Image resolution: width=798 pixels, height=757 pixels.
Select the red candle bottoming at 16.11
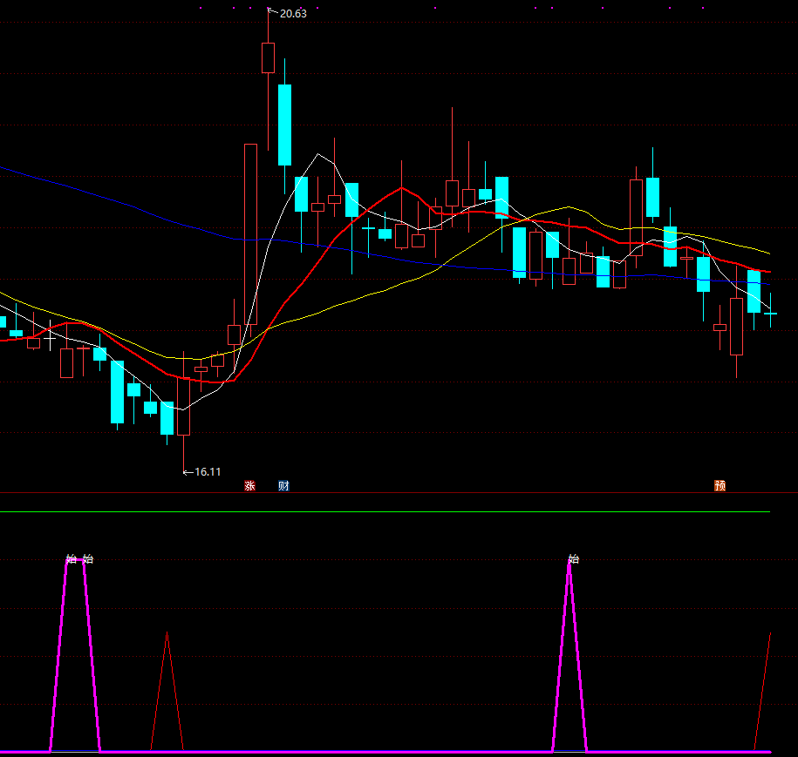click(184, 406)
